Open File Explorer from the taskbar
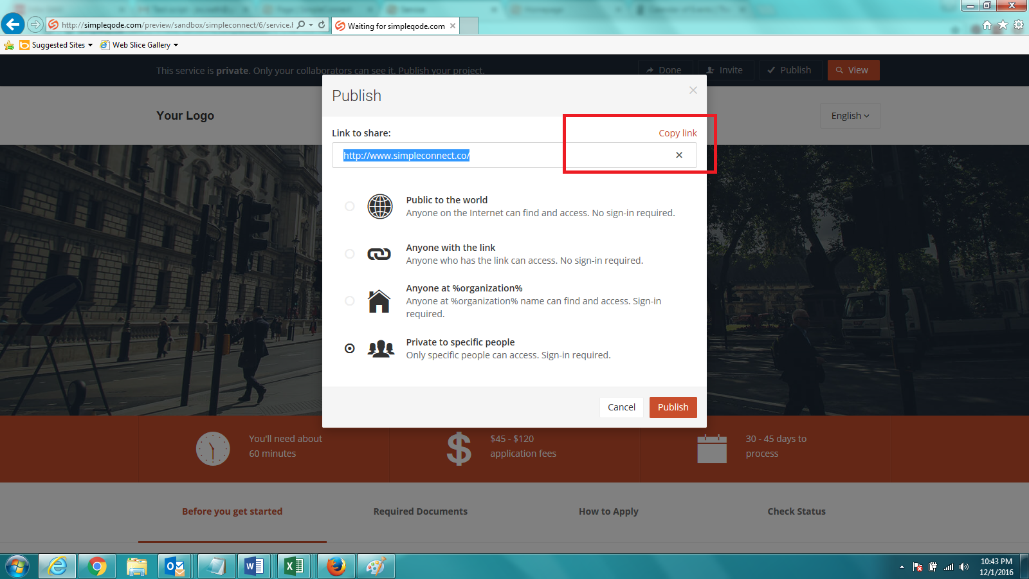This screenshot has width=1029, height=579. pyautogui.click(x=137, y=567)
